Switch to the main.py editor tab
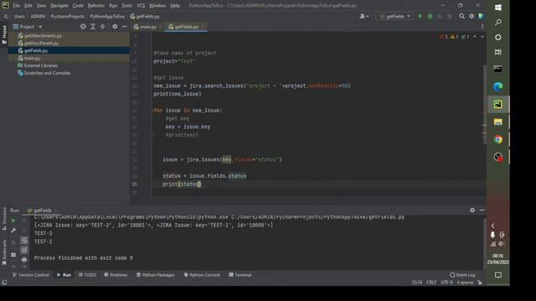Image resolution: width=536 pixels, height=301 pixels. pos(145,27)
